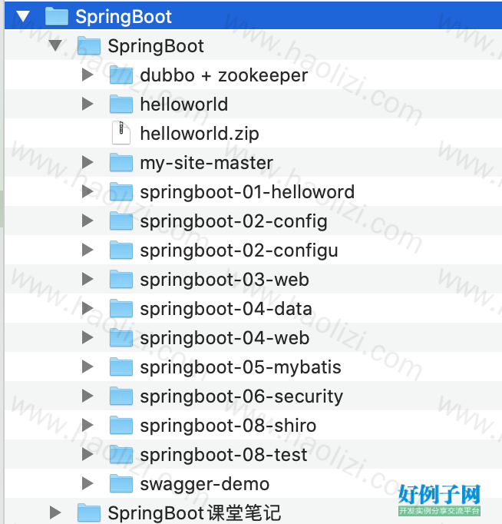Expand swagger-demo disclosure triangle
The height and width of the screenshot is (524, 502).
click(x=88, y=483)
